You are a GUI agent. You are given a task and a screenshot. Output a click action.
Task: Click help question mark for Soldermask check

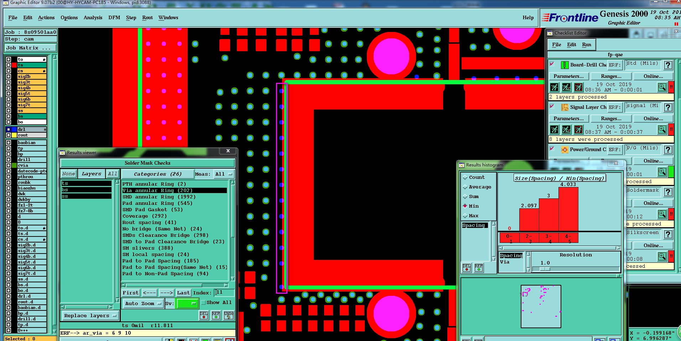click(668, 192)
